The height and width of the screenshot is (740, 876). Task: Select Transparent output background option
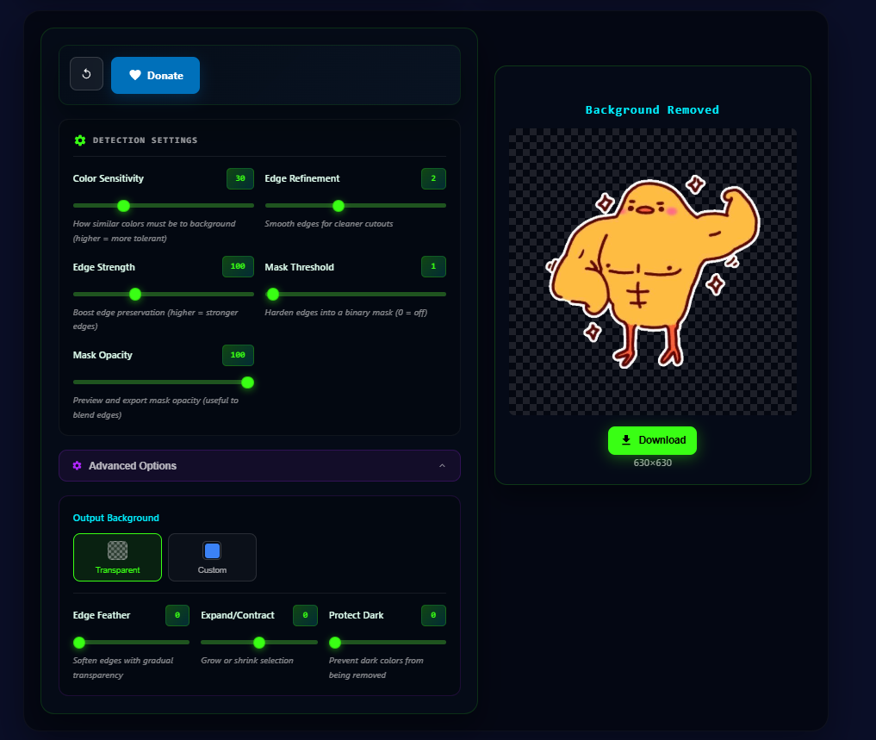(x=117, y=557)
